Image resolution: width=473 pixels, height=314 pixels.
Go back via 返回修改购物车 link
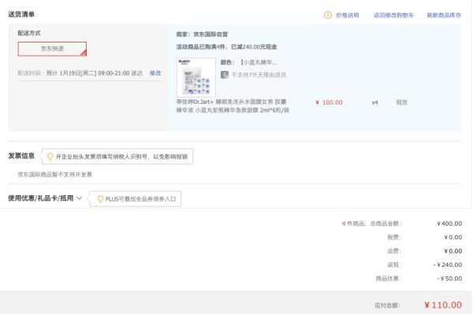tap(393, 15)
